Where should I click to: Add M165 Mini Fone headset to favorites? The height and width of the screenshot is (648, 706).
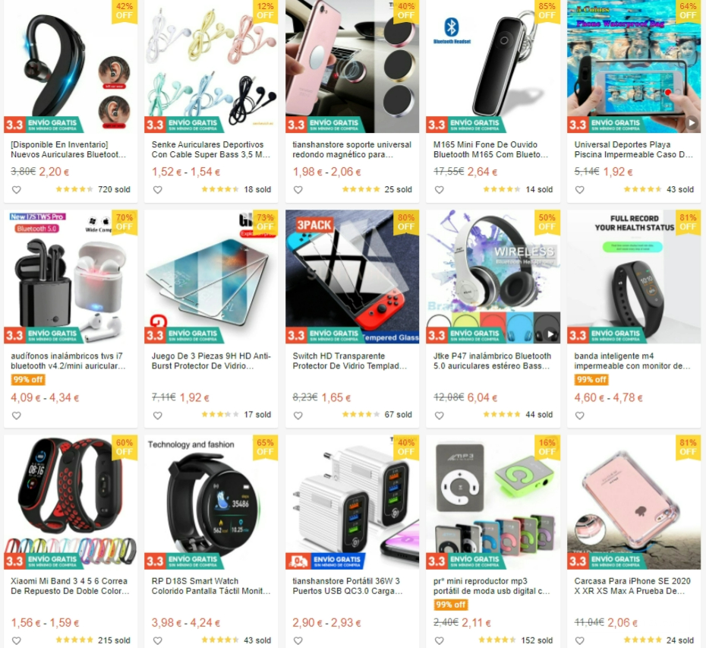[x=439, y=190]
